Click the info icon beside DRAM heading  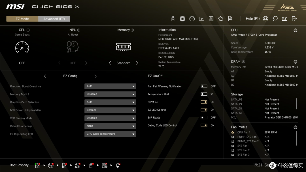[x=244, y=62]
